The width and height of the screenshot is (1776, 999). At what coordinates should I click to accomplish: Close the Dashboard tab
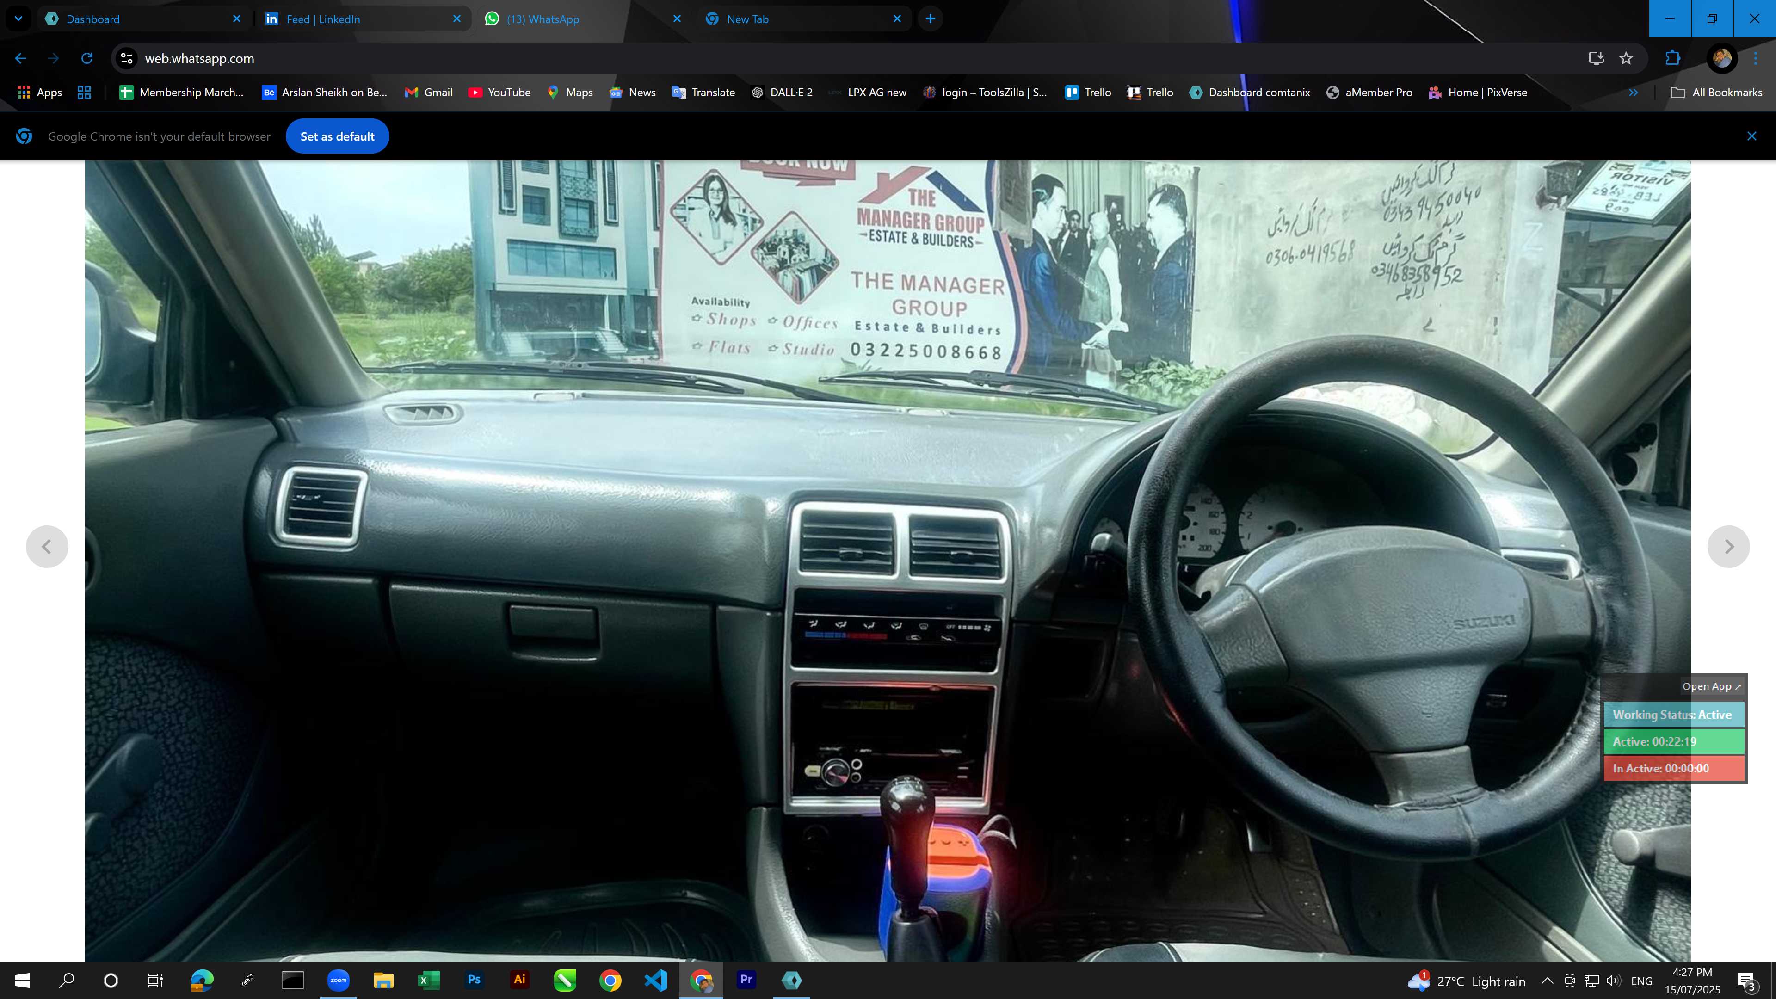(236, 18)
